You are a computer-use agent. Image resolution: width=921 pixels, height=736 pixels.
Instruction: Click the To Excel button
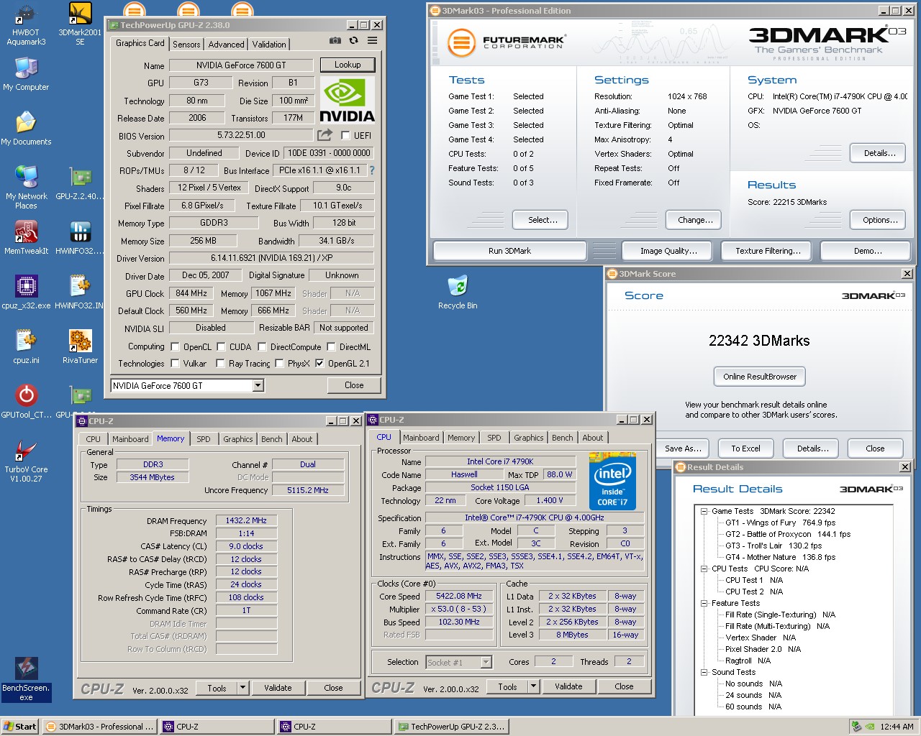(x=745, y=448)
